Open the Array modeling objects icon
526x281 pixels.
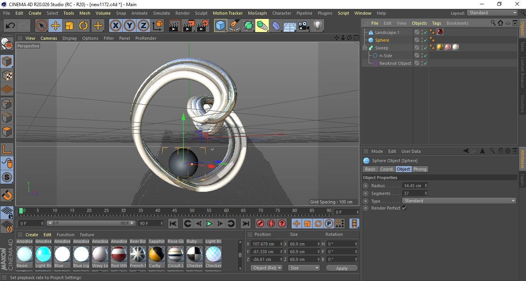tap(262, 26)
